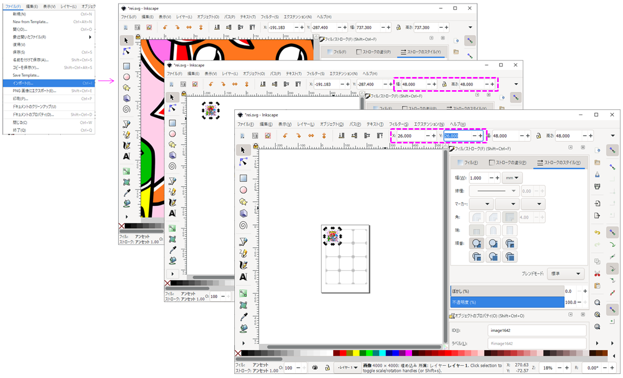Viewport: 623px width, 378px height.
Task: Select the Text tool in the back window
Action: 126,156
